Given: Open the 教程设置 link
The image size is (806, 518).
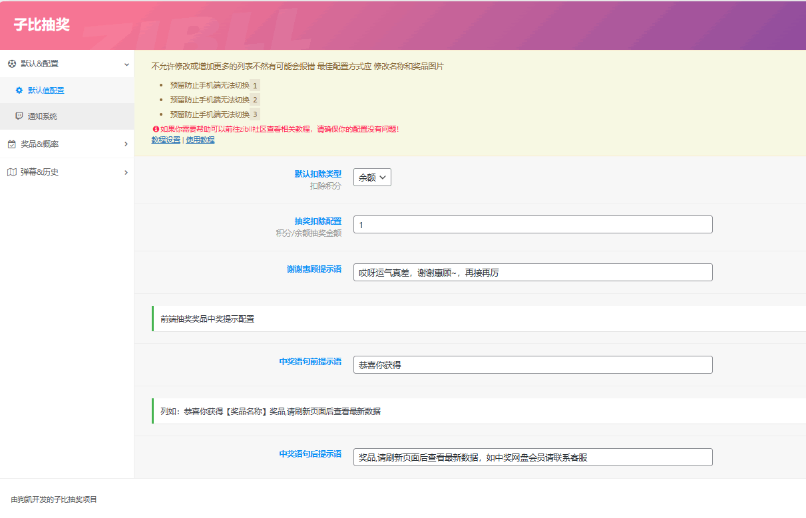Looking at the screenshot, I should (x=166, y=140).
